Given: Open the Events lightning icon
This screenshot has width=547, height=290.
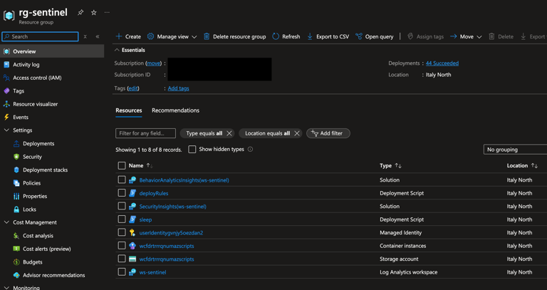Looking at the screenshot, I should [6, 118].
